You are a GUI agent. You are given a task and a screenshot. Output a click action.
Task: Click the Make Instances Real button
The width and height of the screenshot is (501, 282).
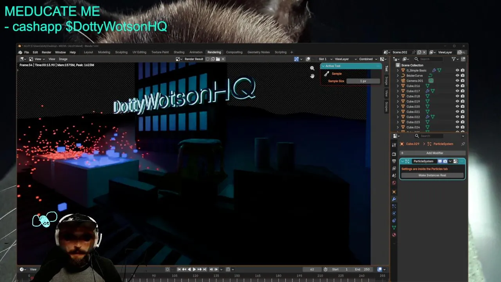[432, 175]
